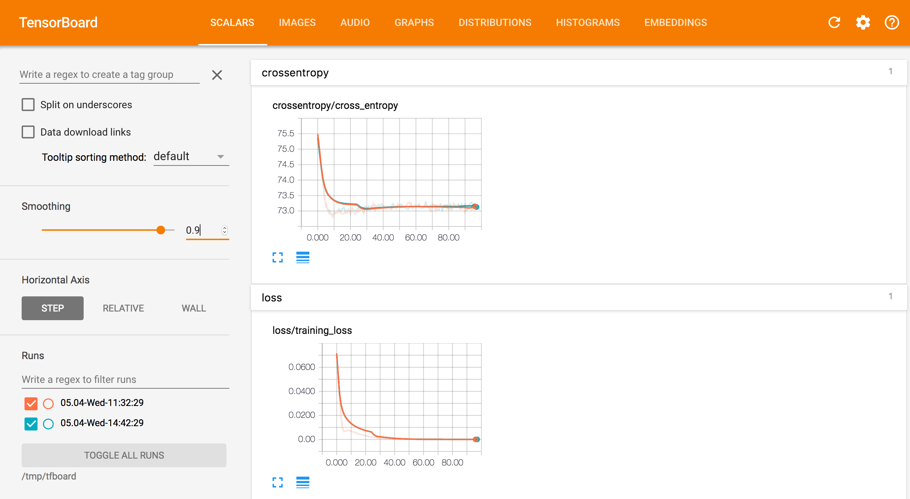Switch to the GRAPHS tab
Image resolution: width=910 pixels, height=499 pixels.
414,22
